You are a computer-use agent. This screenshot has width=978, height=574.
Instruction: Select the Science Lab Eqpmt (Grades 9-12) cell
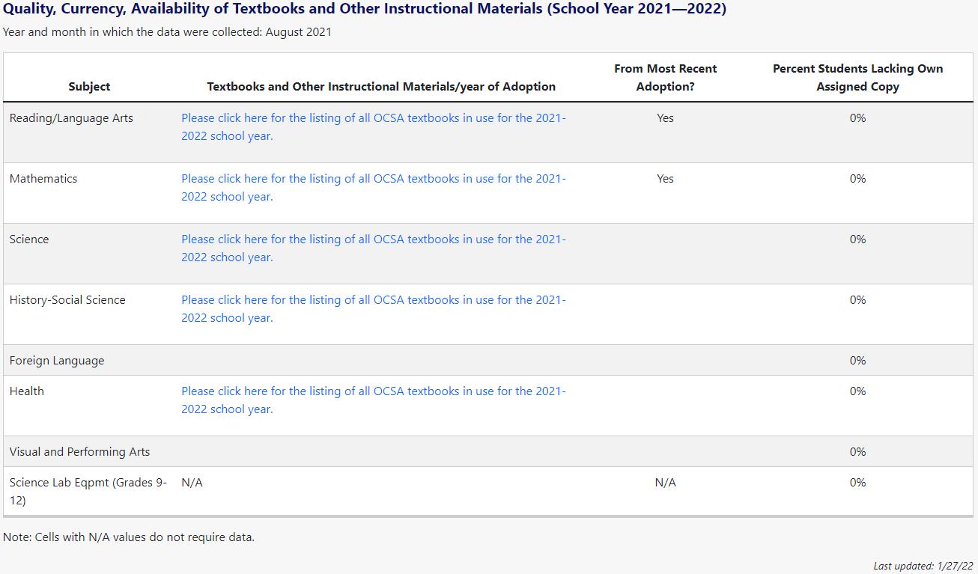click(x=88, y=491)
